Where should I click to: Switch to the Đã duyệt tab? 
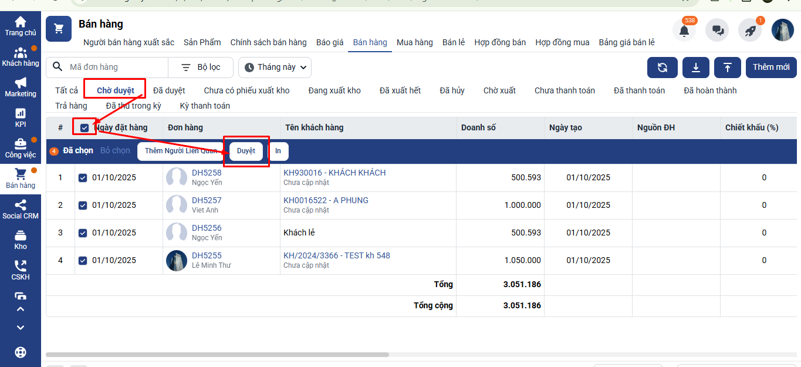[x=169, y=90]
